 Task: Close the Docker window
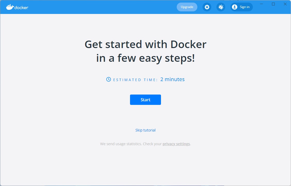point(285,4)
